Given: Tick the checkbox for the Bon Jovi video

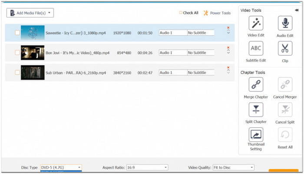Looking at the screenshot, I should [17, 53].
